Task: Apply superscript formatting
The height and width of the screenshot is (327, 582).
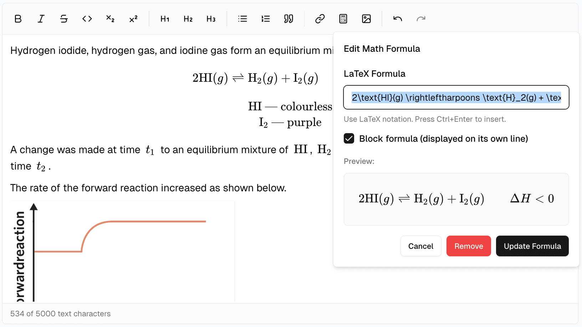Action: (x=133, y=19)
